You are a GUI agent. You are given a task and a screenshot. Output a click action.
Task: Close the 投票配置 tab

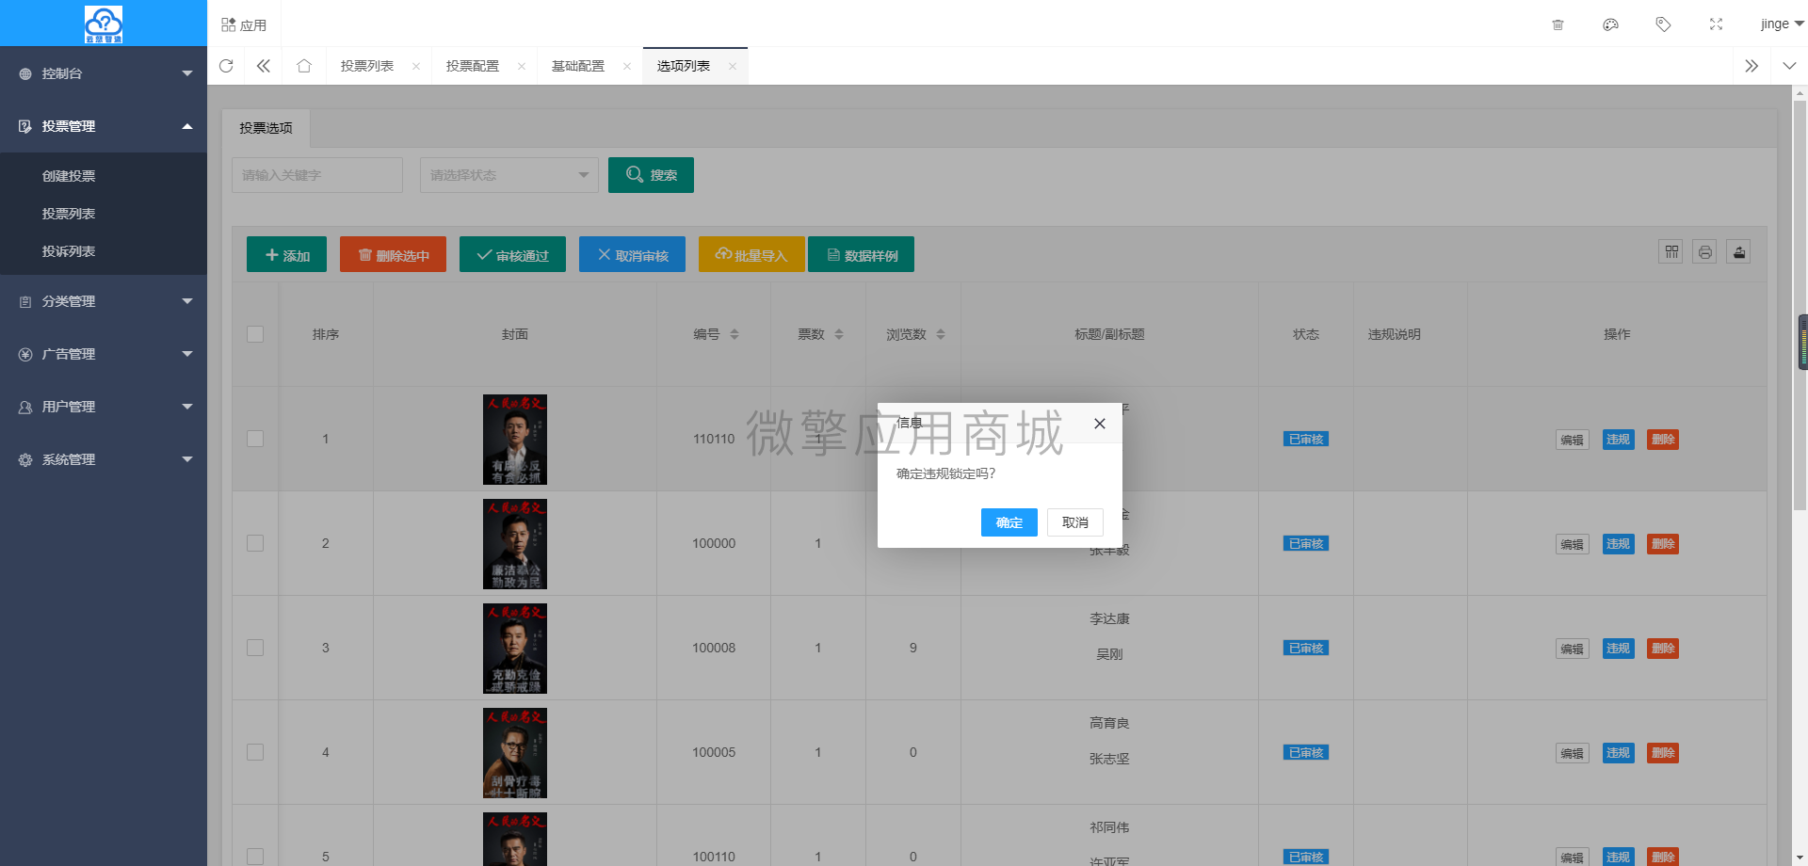(x=522, y=66)
